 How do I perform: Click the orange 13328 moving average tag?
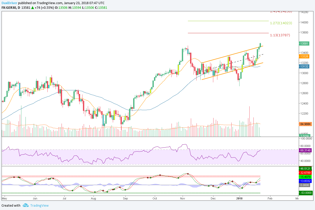tap(304, 56)
